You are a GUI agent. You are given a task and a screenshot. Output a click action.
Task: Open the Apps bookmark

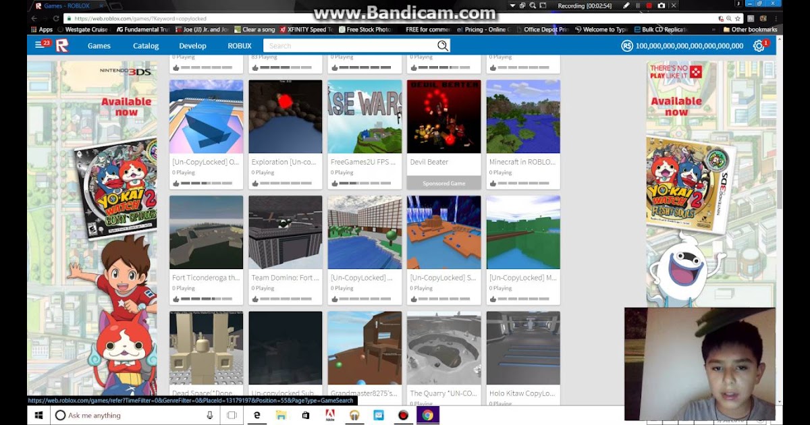pos(41,30)
